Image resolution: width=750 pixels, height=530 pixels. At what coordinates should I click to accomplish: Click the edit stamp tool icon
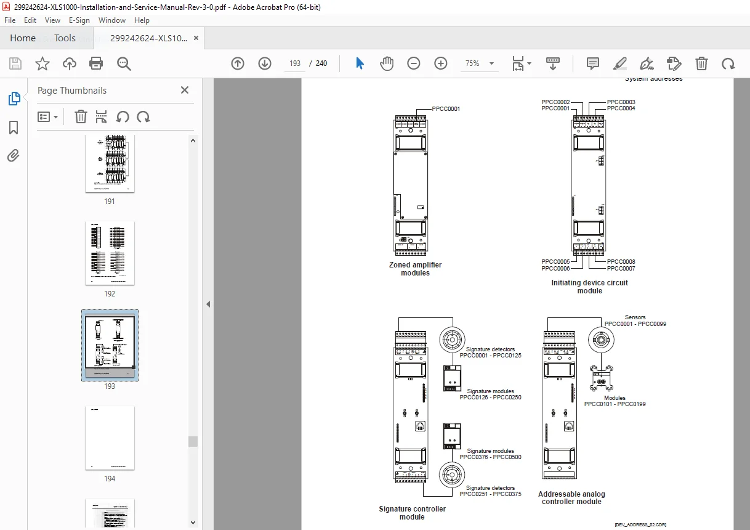click(x=674, y=63)
